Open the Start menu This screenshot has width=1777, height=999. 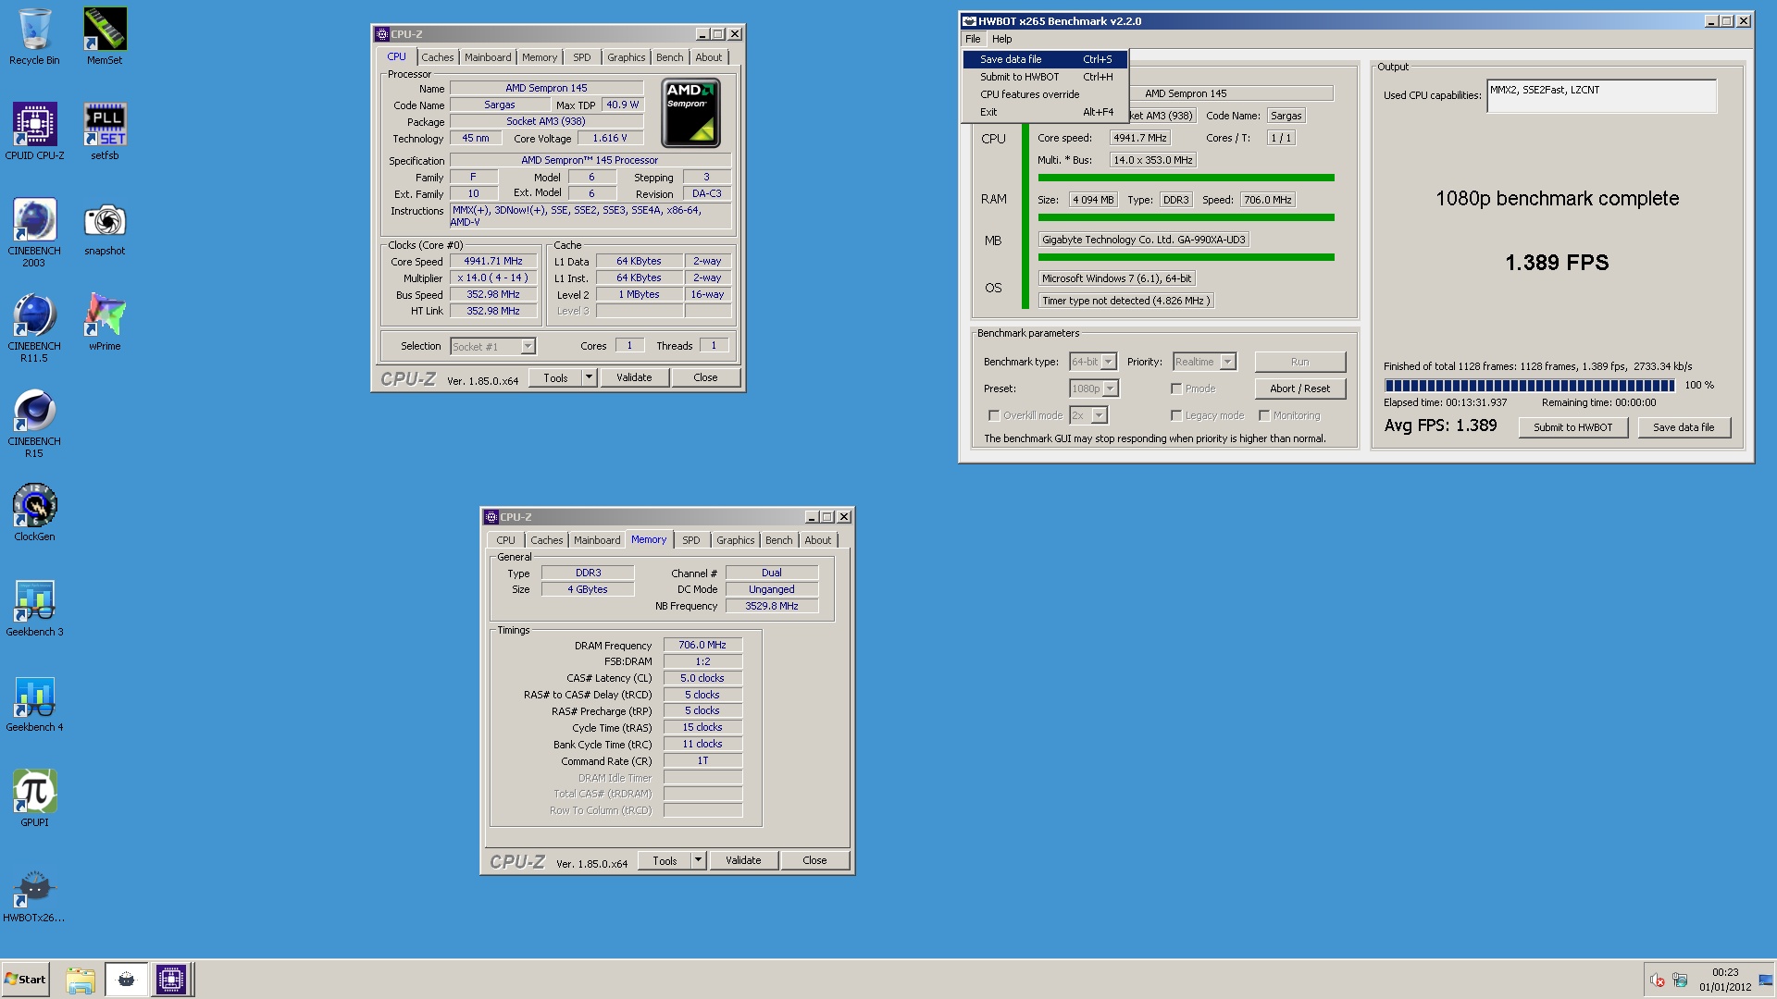pyautogui.click(x=25, y=979)
